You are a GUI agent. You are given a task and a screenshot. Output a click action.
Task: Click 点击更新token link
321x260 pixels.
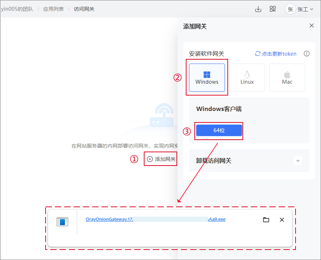[x=276, y=54]
